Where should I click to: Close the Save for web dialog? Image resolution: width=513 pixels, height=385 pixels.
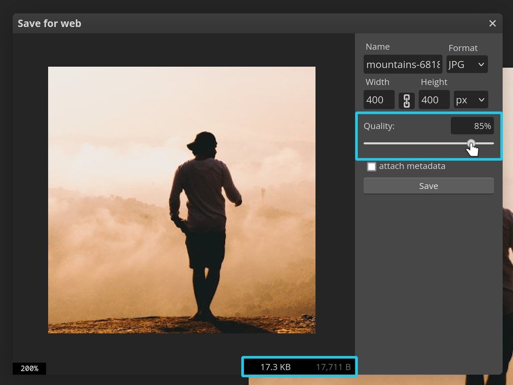point(492,23)
